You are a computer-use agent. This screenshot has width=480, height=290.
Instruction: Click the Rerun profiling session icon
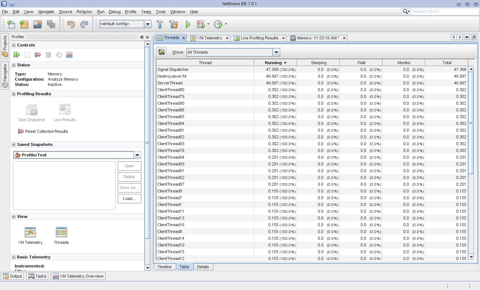17,55
